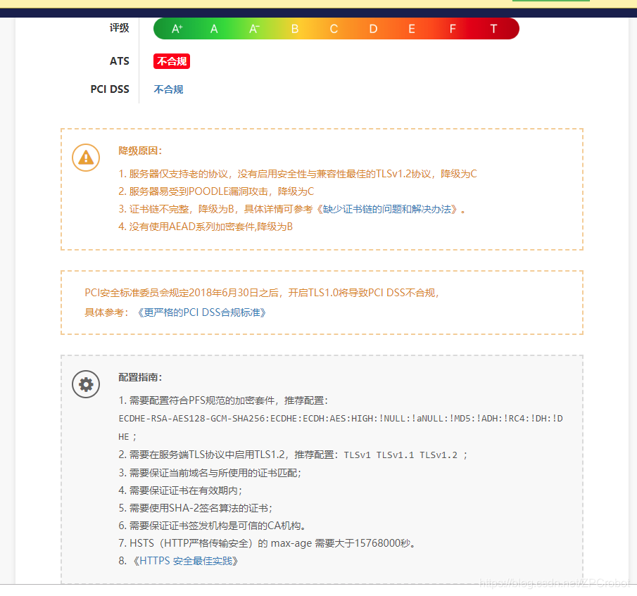Expand the PCI DSS notice panel
This screenshot has width=637, height=596.
pyautogui.click(x=322, y=303)
